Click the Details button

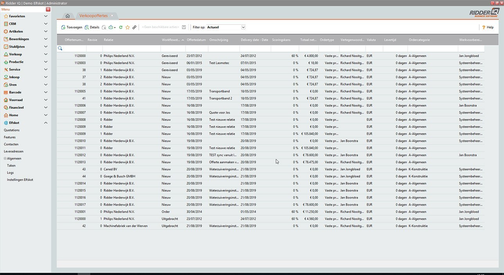92,27
